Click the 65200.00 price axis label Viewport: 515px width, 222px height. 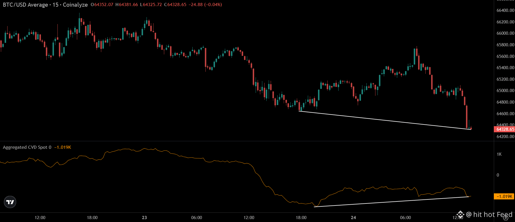505,79
